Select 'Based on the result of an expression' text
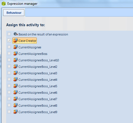 click(43, 34)
